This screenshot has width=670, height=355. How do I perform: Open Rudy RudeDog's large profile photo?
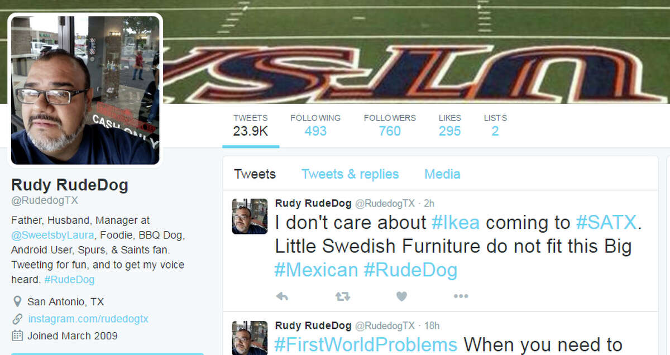tap(85, 90)
